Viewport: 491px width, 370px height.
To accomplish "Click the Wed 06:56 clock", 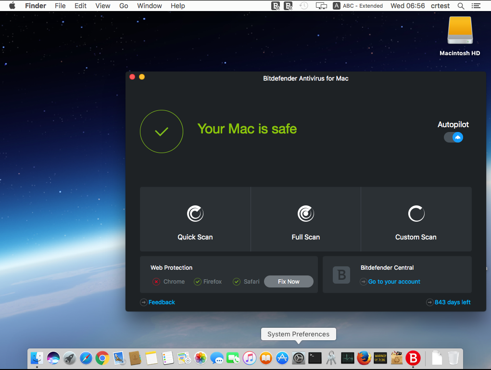I will tap(408, 6).
